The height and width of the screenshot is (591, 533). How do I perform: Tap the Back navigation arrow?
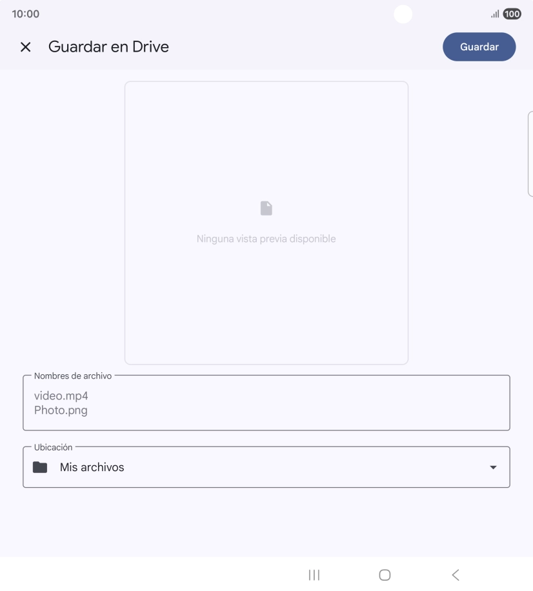click(x=456, y=575)
